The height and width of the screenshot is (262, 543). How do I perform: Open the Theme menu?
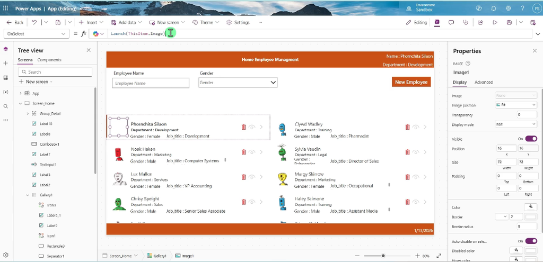[x=206, y=22]
